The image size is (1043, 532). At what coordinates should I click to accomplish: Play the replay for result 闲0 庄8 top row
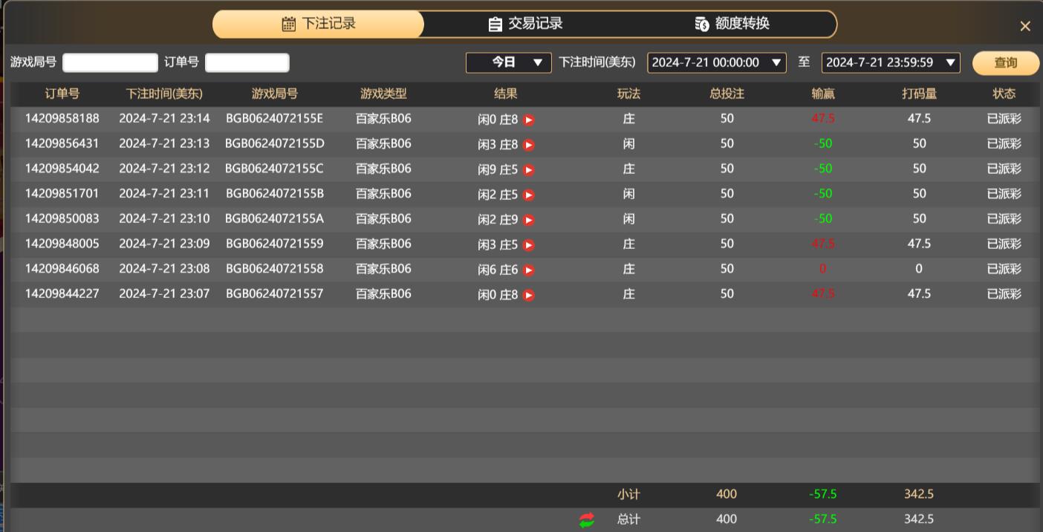click(x=528, y=119)
